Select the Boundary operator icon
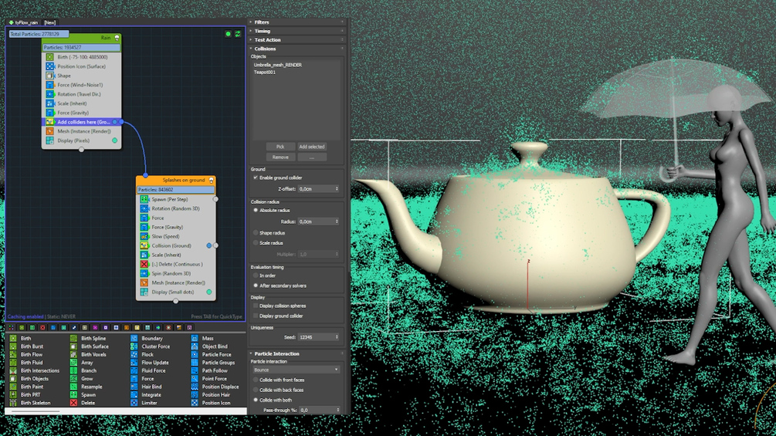The height and width of the screenshot is (436, 776). (134, 339)
